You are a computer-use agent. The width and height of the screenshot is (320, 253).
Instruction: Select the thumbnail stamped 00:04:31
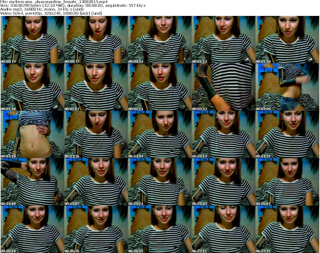tap(287, 135)
